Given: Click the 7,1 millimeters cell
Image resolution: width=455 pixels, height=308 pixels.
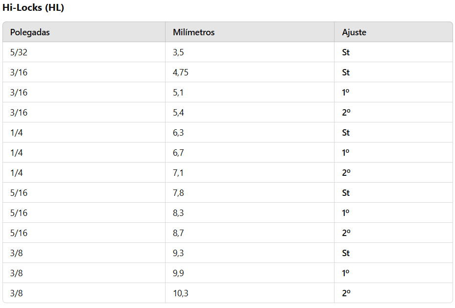Looking at the screenshot, I should [178, 173].
